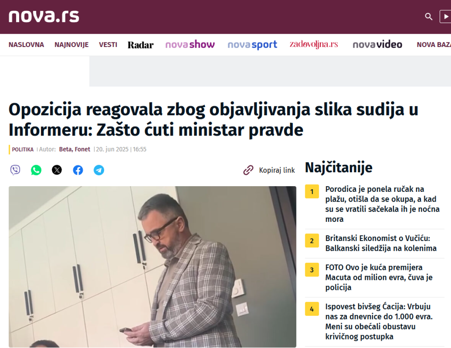Share article via WhatsApp icon
This screenshot has height=348, width=451.
click(36, 170)
